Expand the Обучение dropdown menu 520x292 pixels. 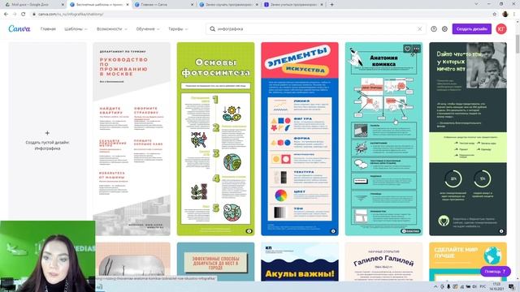[x=148, y=29]
